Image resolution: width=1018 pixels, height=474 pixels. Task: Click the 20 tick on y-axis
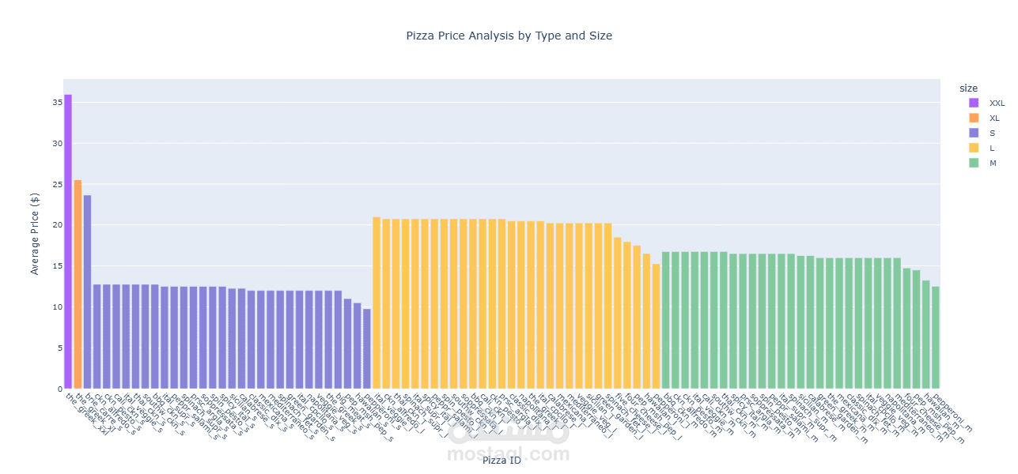(57, 225)
